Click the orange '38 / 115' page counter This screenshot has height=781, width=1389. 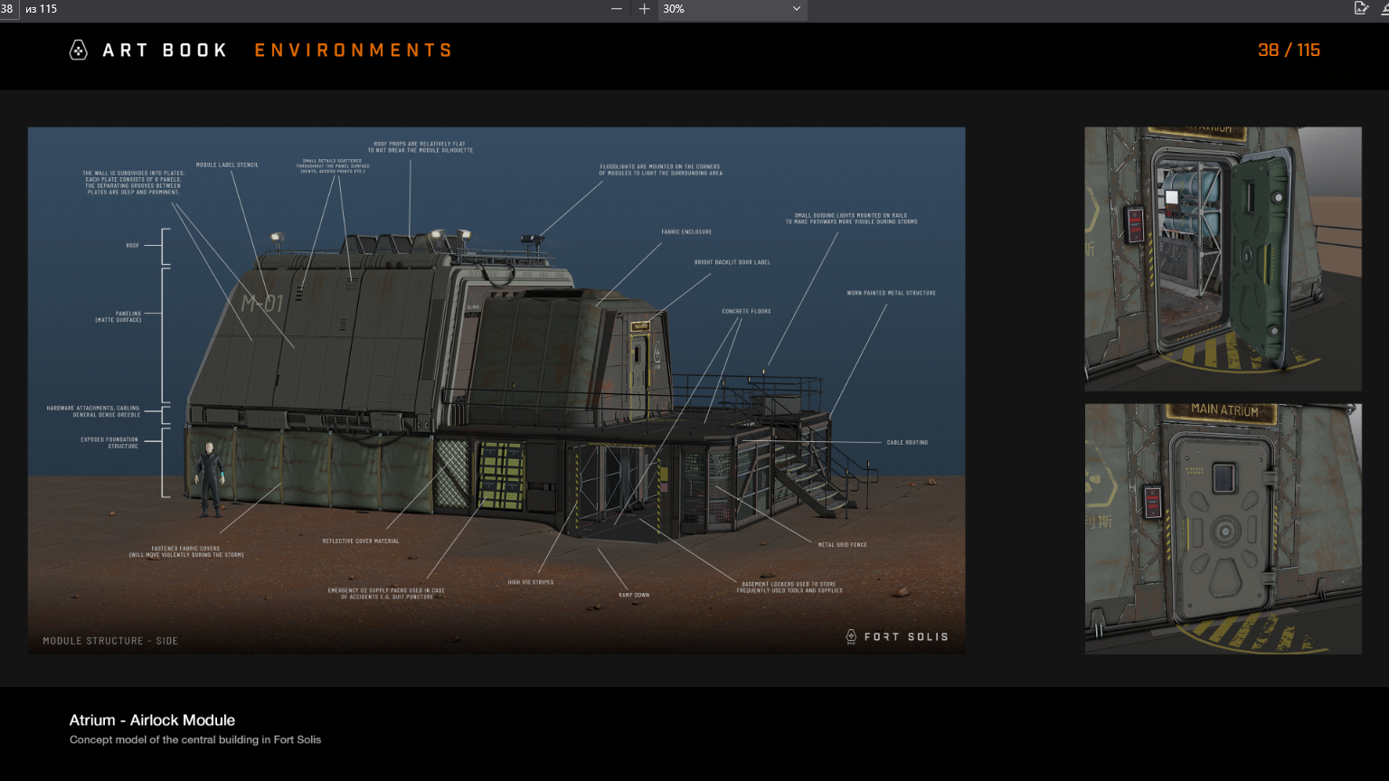click(1289, 51)
